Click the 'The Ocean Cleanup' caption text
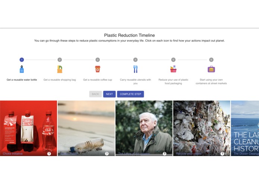 (x=246, y=153)
